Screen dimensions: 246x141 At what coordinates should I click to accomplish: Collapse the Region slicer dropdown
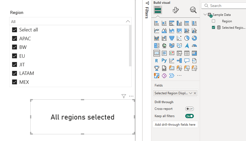pos(128,21)
